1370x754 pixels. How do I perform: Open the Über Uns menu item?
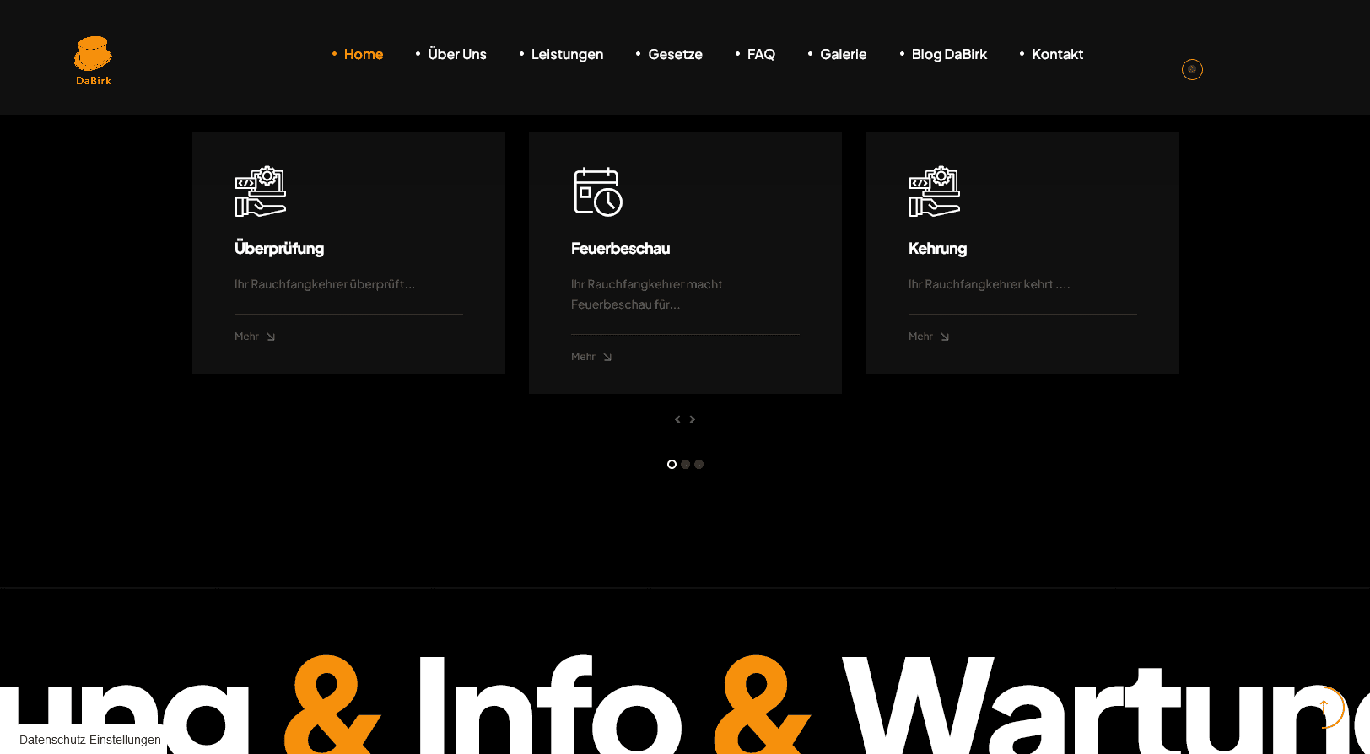click(456, 54)
